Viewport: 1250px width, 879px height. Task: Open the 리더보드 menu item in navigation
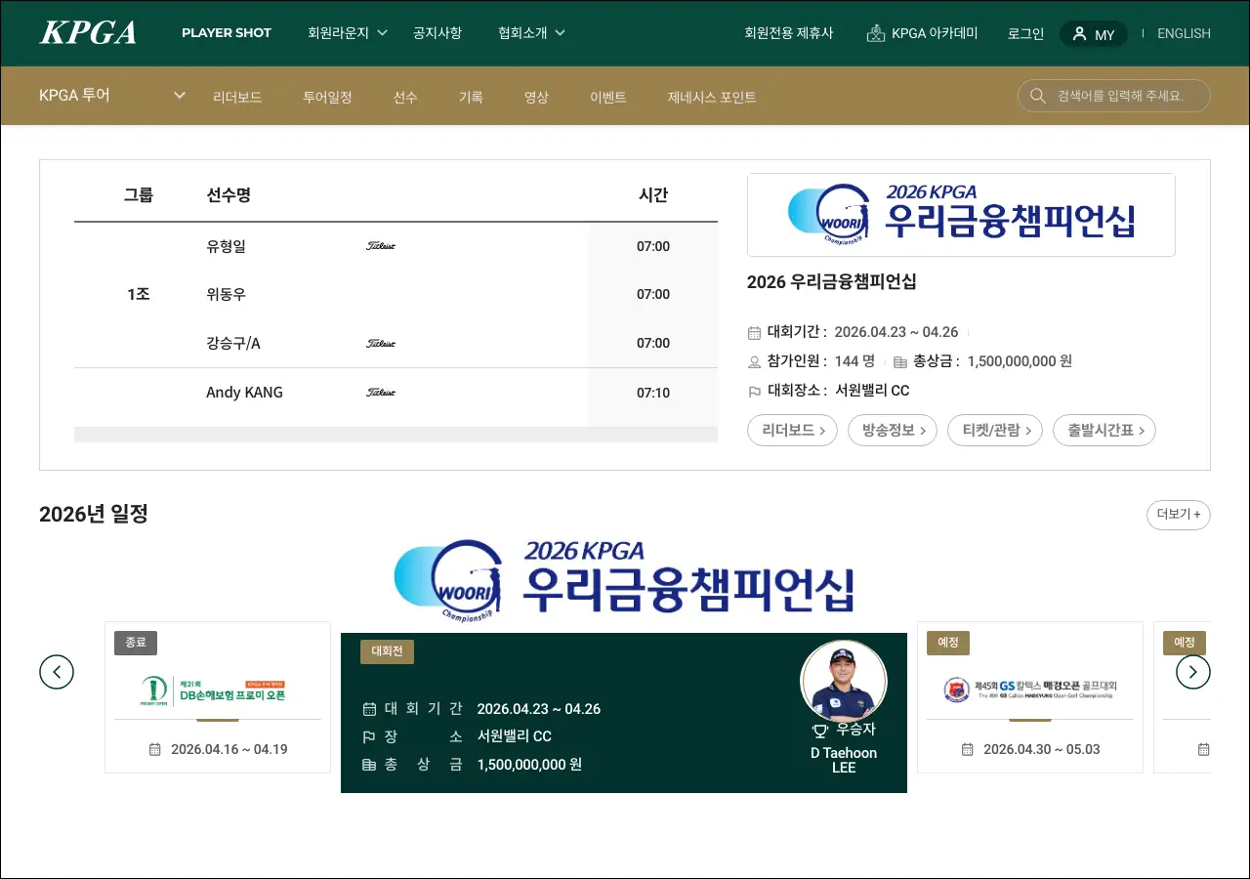pyautogui.click(x=237, y=98)
